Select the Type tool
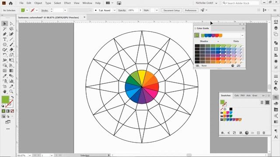 click(x=5, y=39)
